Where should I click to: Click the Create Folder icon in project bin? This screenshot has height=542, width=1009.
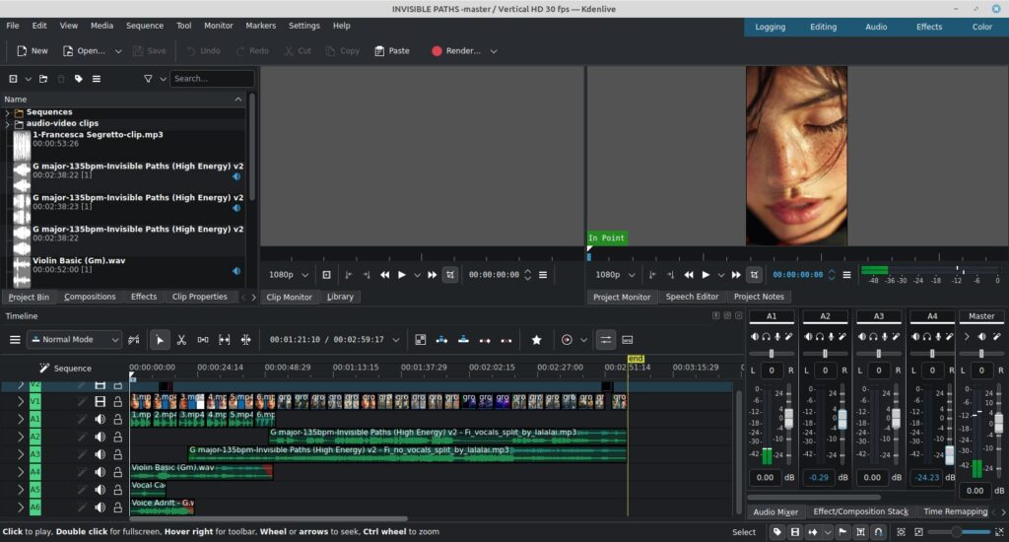[x=44, y=79]
